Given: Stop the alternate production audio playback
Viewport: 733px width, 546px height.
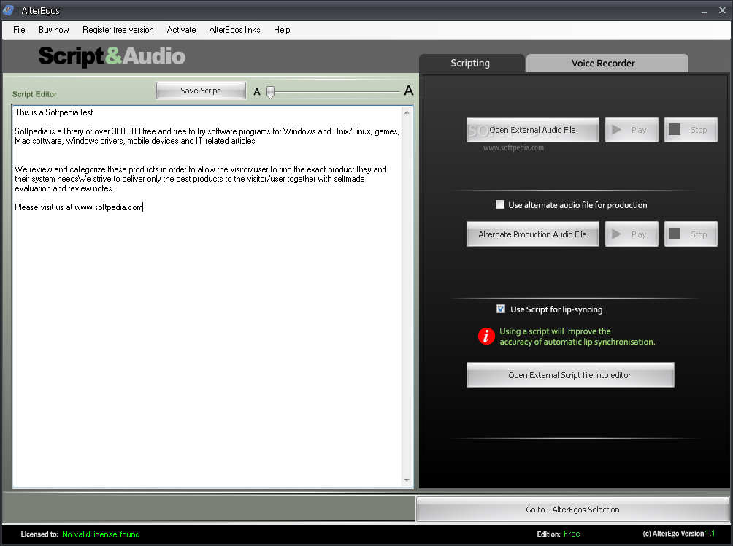Looking at the screenshot, I should tap(691, 234).
